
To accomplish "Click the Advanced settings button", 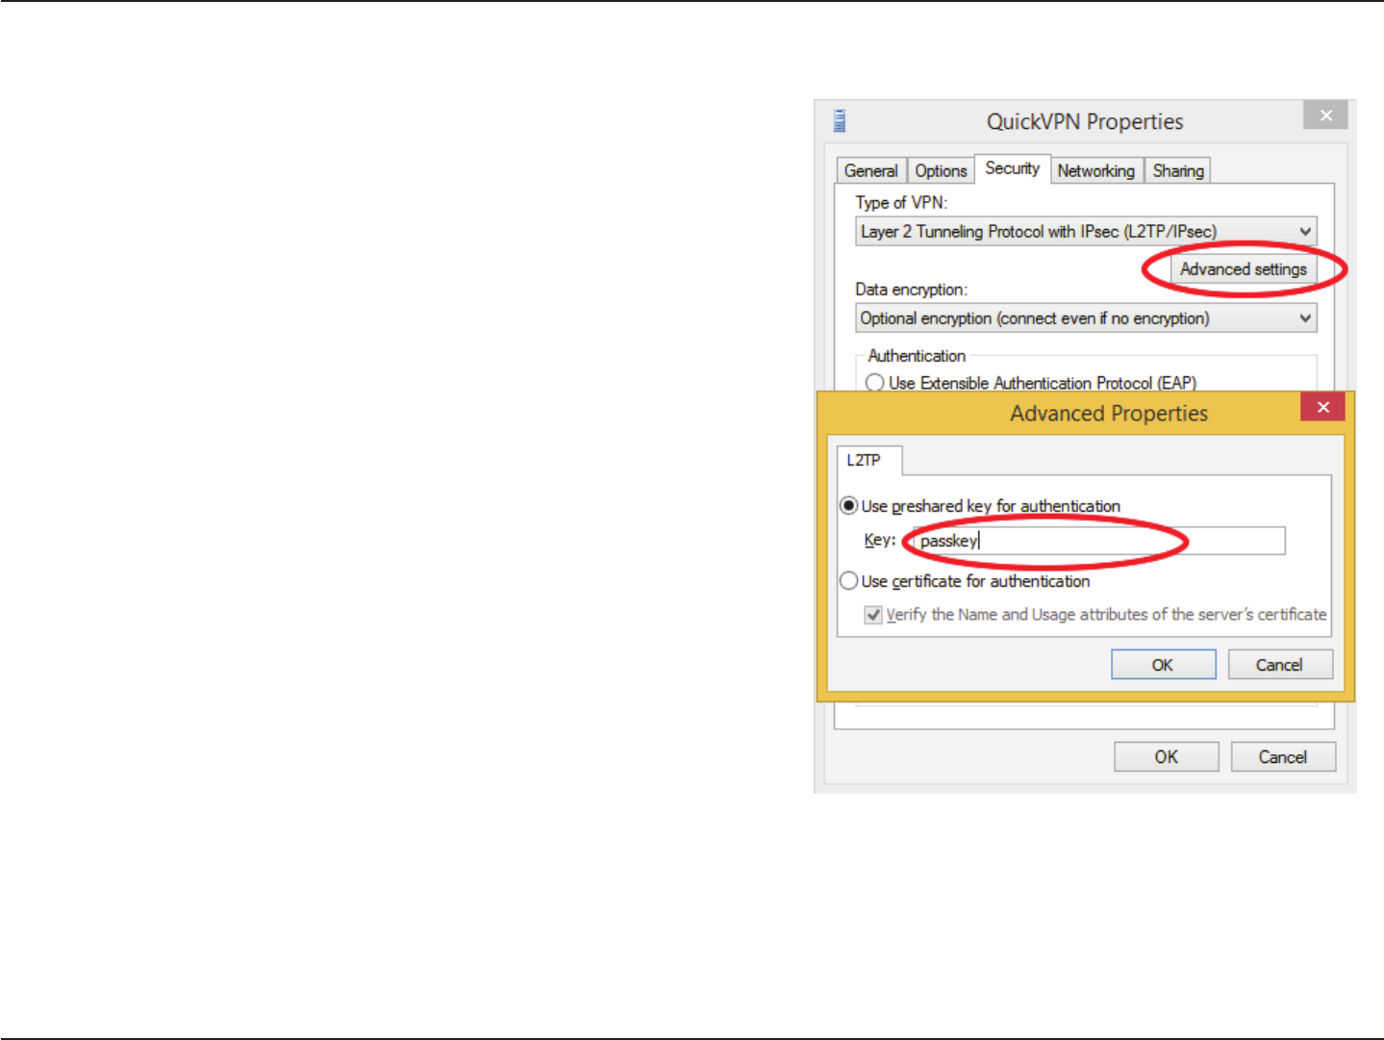I will coord(1244,269).
